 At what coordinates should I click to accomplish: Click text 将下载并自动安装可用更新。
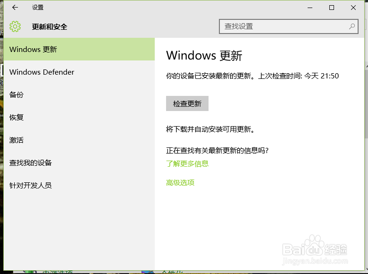(x=210, y=129)
